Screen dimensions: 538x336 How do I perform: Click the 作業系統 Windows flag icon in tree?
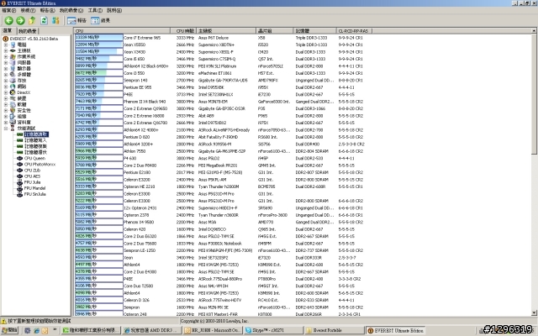(x=13, y=56)
